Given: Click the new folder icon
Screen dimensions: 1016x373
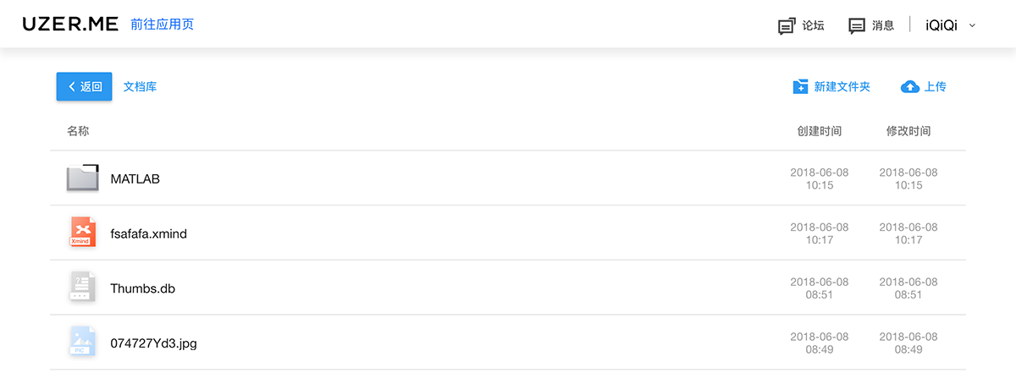Looking at the screenshot, I should pos(800,86).
